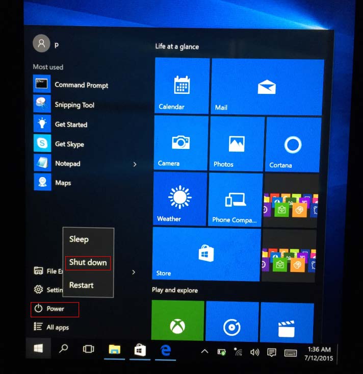Show hidden tray icons chevron
Viewport: 363px width, 374px height.
click(x=204, y=352)
